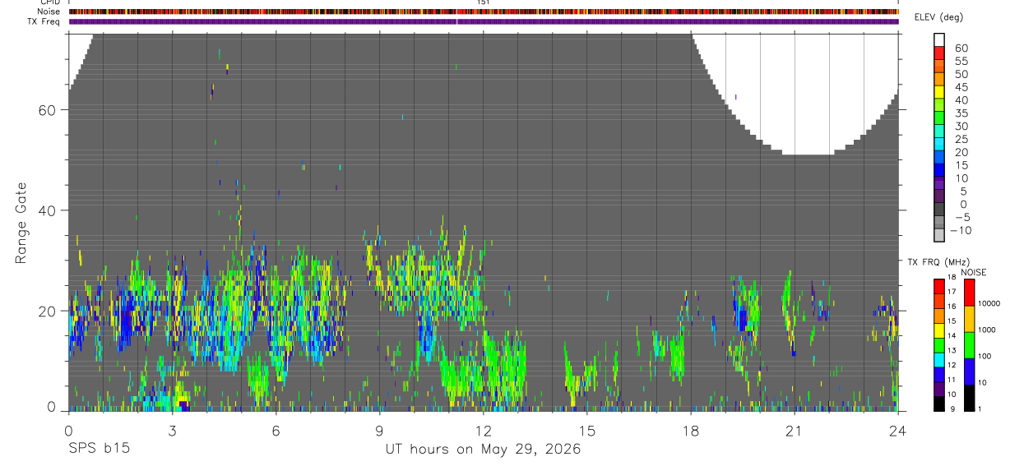Click the purple TX Freq strip above plot

483,21
